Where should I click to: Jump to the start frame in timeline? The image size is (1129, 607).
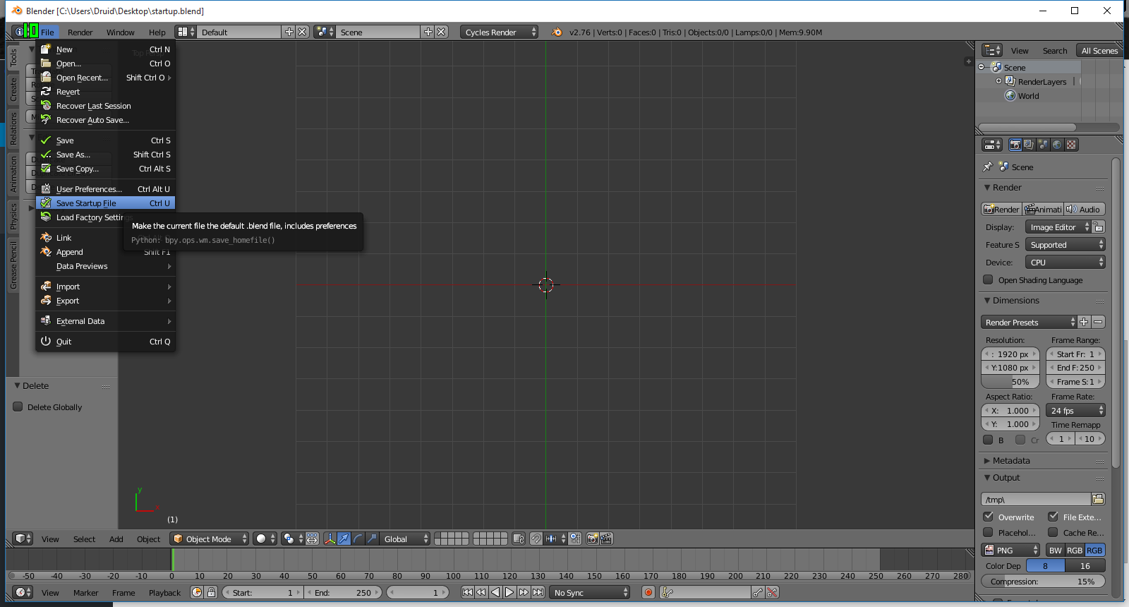[x=467, y=592]
